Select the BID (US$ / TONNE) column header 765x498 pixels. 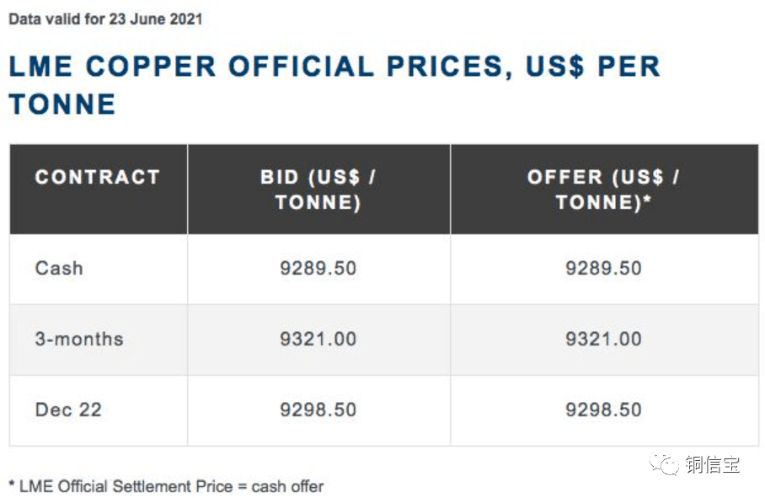(x=318, y=190)
